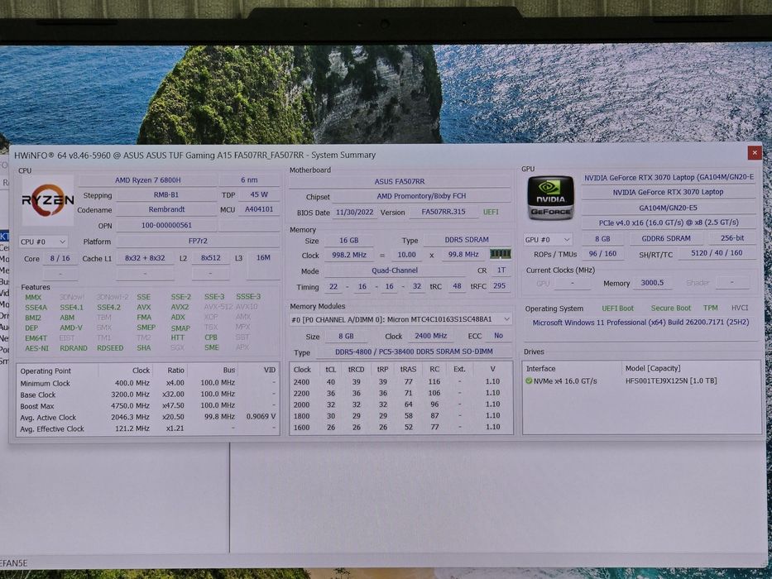Image resolution: width=772 pixels, height=579 pixels.
Task: Click the 256-bit bus width field
Action: tap(732, 238)
